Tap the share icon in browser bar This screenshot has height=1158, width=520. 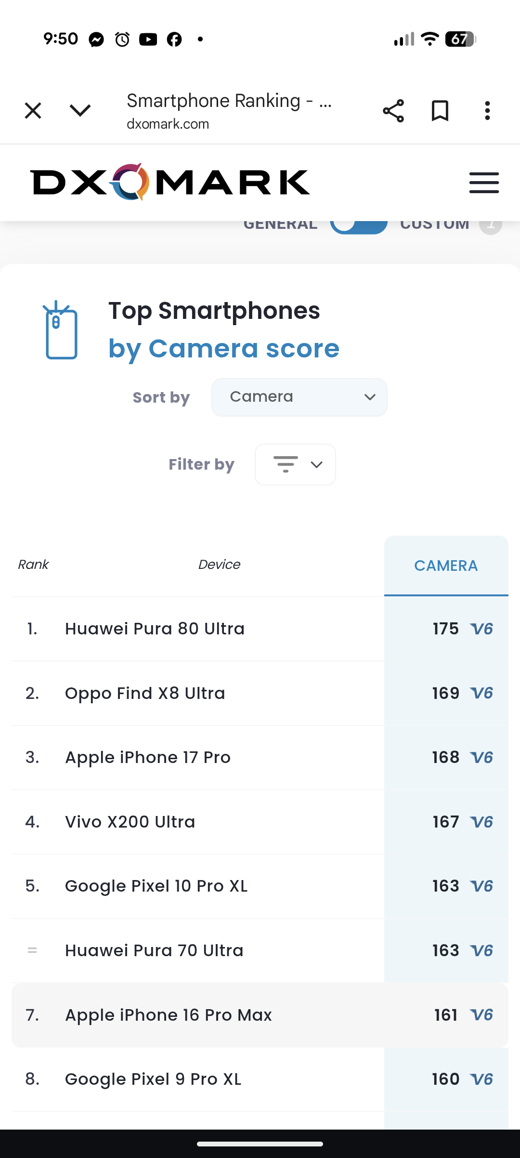click(x=393, y=111)
